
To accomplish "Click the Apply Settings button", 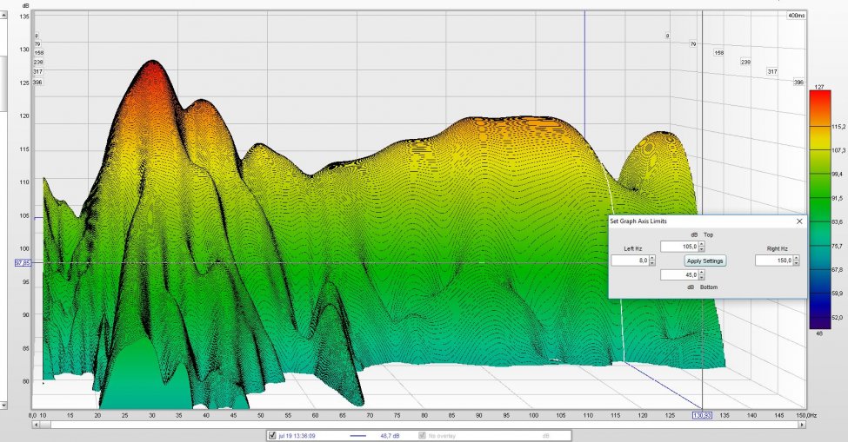I will point(704,261).
